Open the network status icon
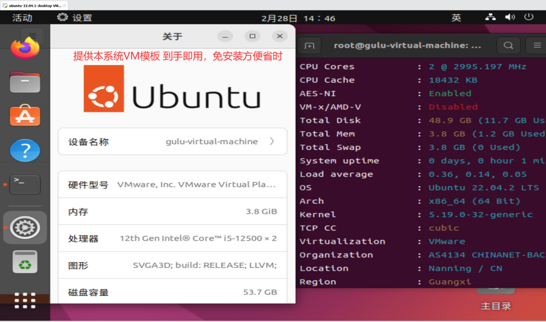 pos(490,17)
